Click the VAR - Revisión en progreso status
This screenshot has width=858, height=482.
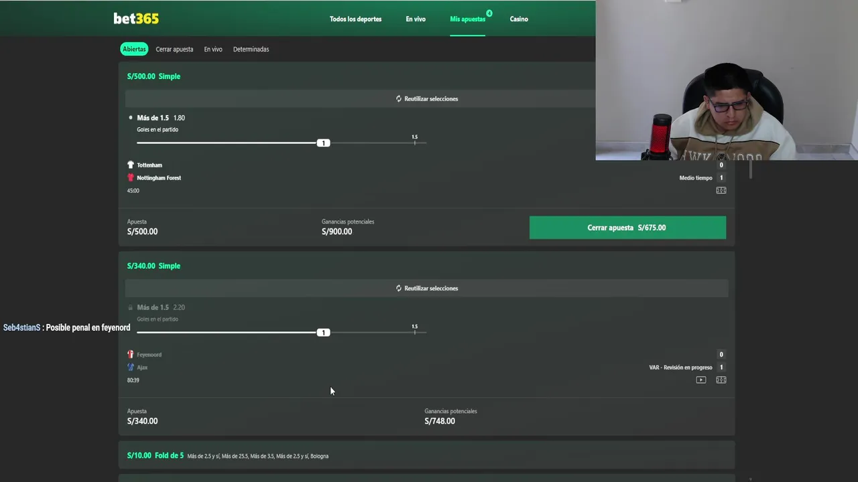[680, 367]
